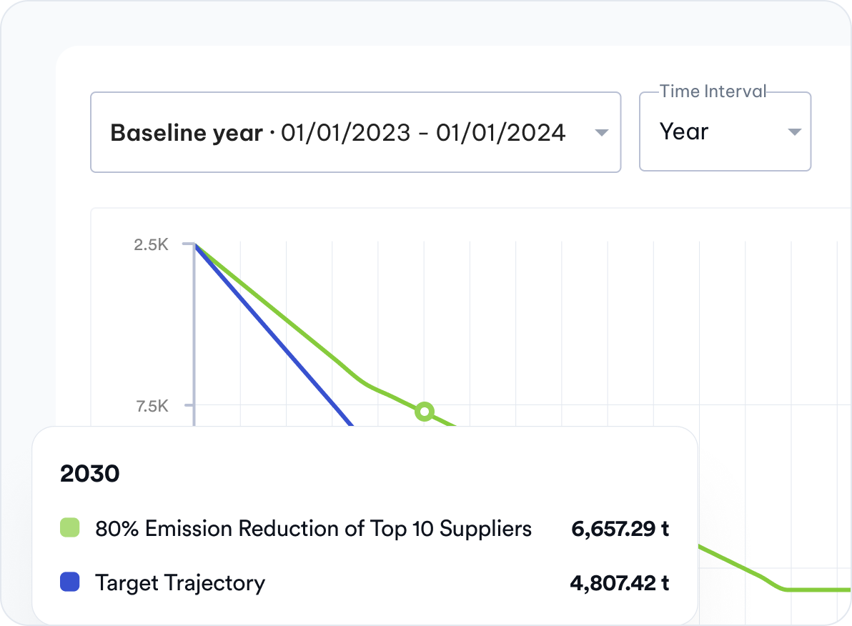Click the 7.5K axis label
852x626 pixels.
coord(152,406)
